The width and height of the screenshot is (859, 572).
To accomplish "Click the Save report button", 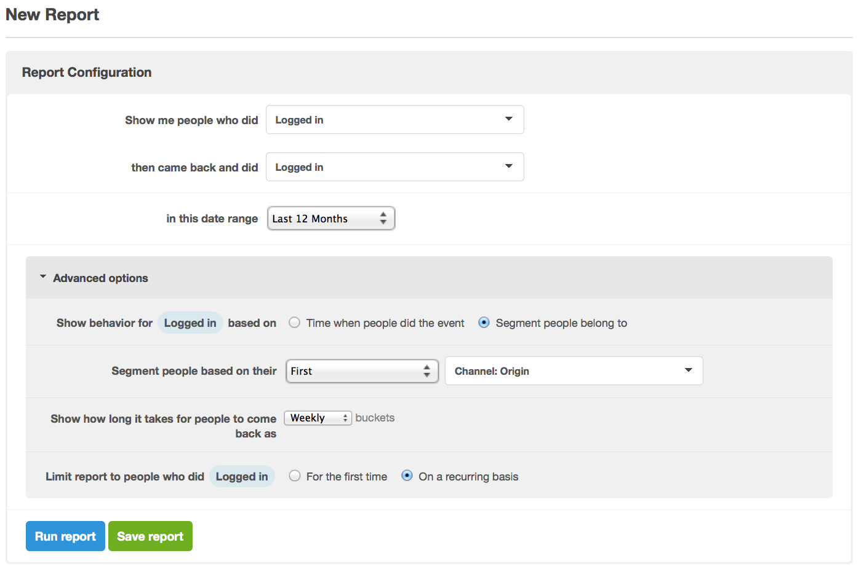I will tap(150, 536).
